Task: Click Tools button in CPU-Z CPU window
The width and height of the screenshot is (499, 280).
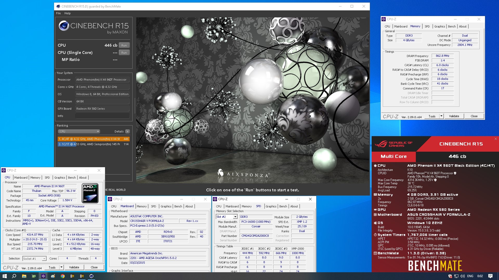Action: click(52, 267)
